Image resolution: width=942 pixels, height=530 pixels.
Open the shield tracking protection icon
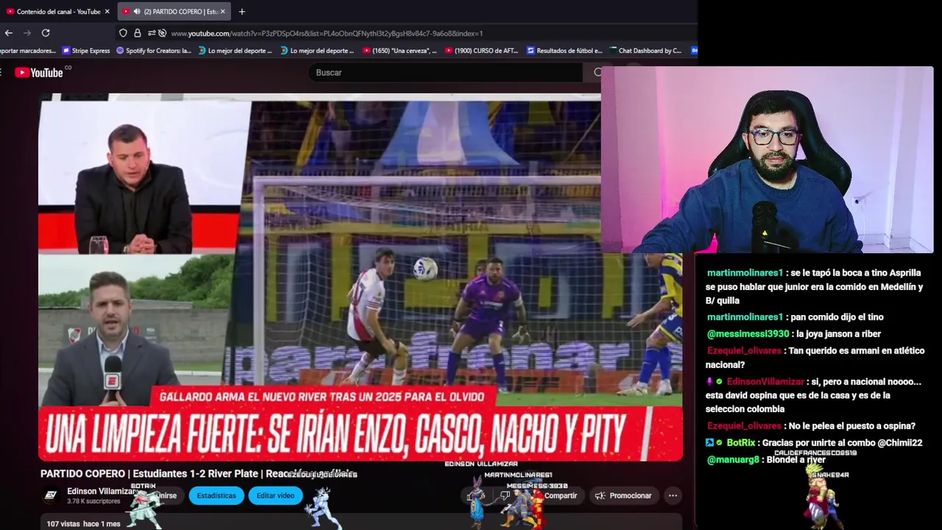[x=123, y=33]
